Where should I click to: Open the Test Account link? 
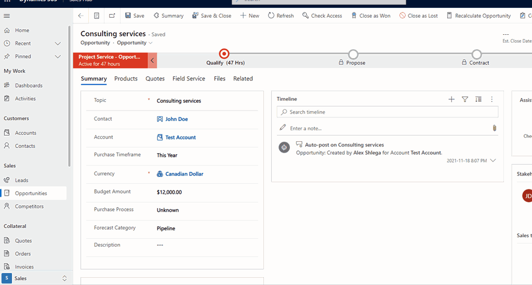click(x=180, y=137)
